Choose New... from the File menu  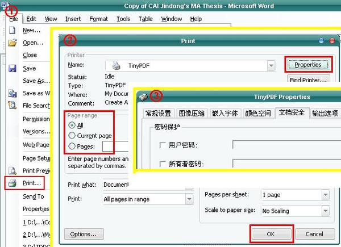(31, 30)
